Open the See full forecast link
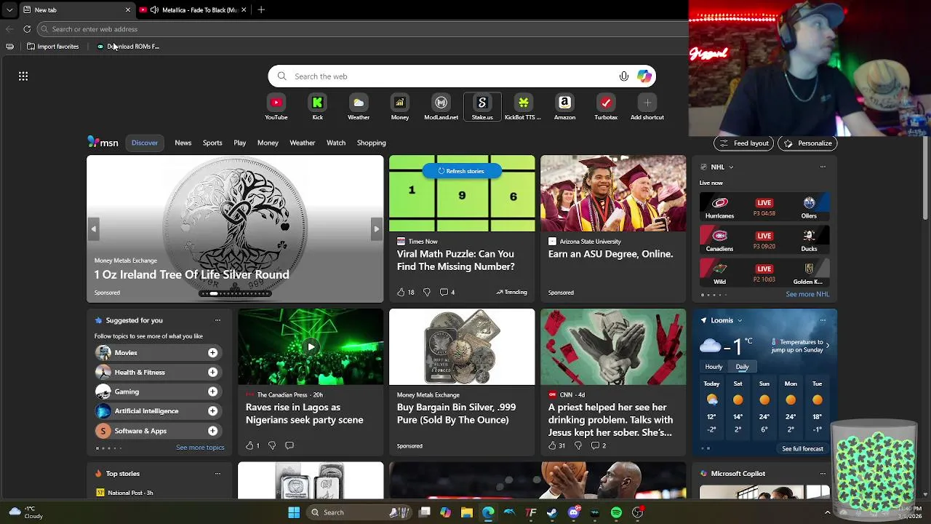This screenshot has width=931, height=524. [802, 449]
